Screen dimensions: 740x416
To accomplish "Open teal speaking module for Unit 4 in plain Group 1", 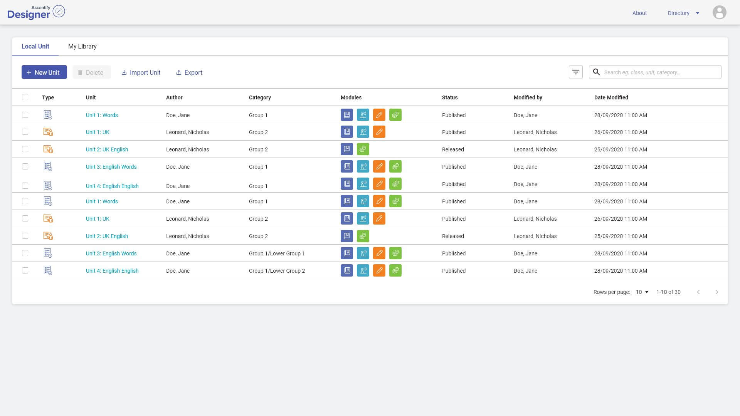I will (363, 184).
